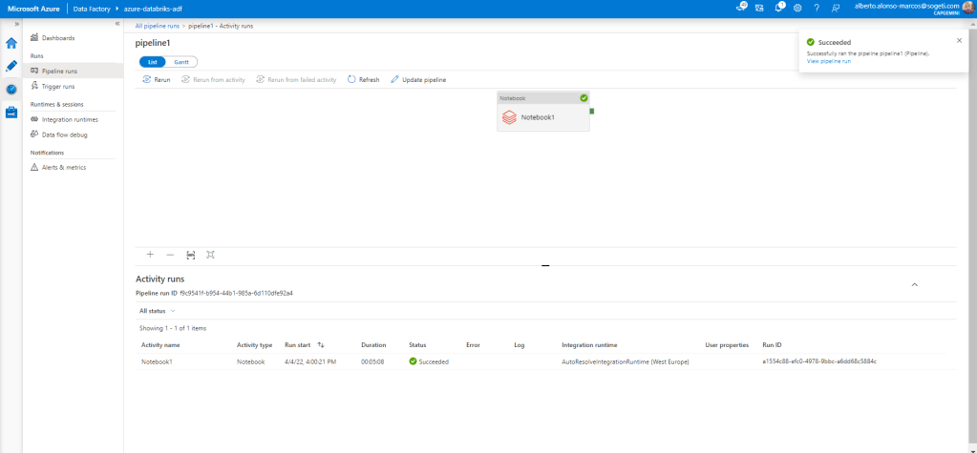Open the settings gear icon
This screenshot has width=977, height=453.
click(797, 8)
